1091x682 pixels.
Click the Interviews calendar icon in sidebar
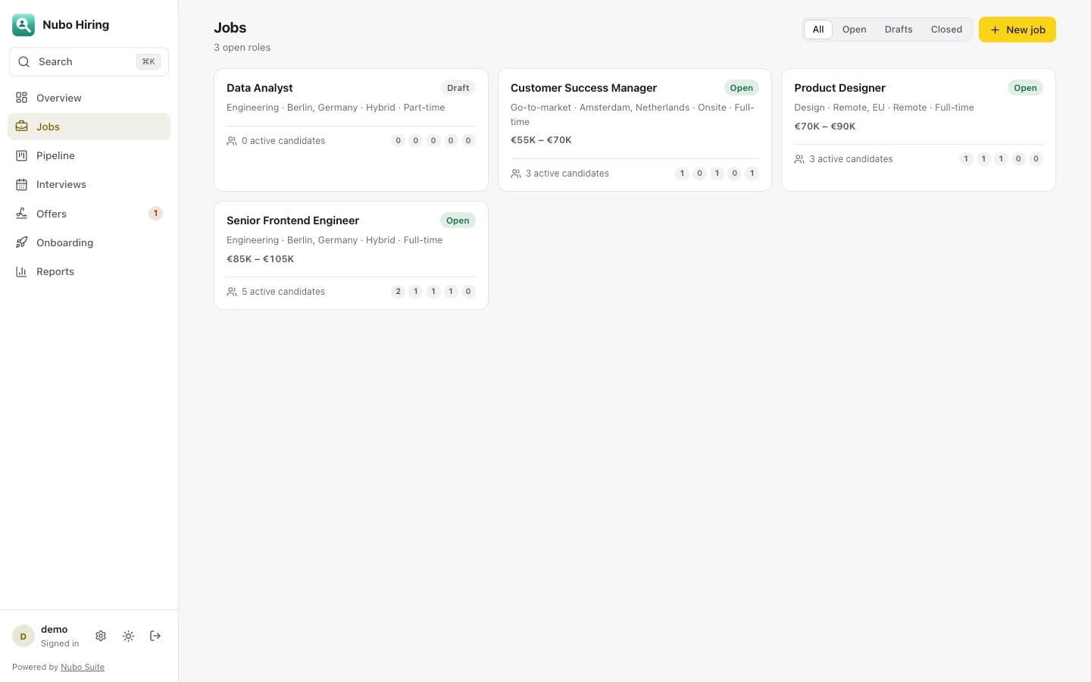point(22,184)
